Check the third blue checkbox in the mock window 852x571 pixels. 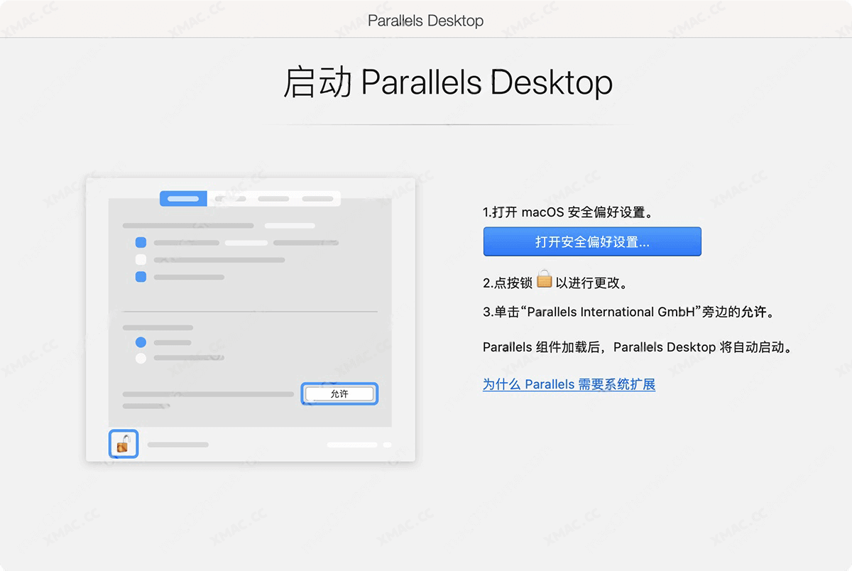pyautogui.click(x=139, y=277)
